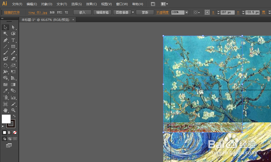Open the 链接的文件 link

pos(12,12)
